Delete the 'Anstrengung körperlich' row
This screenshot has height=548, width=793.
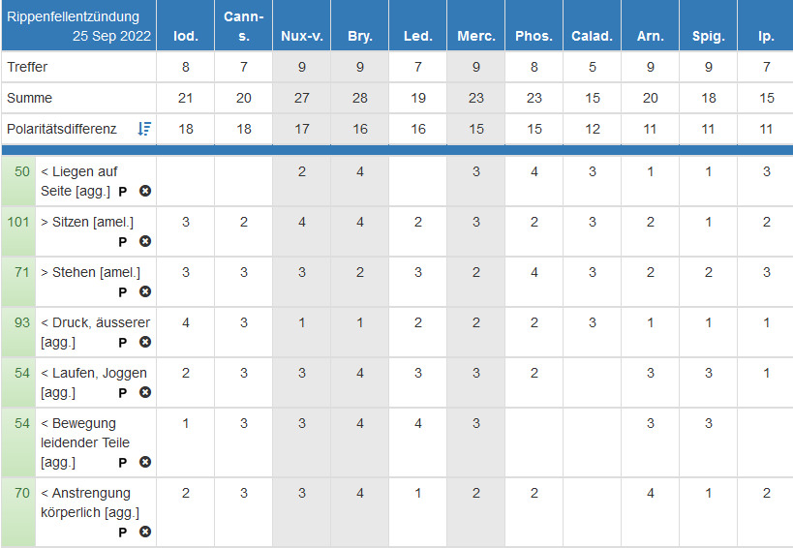[x=145, y=532]
